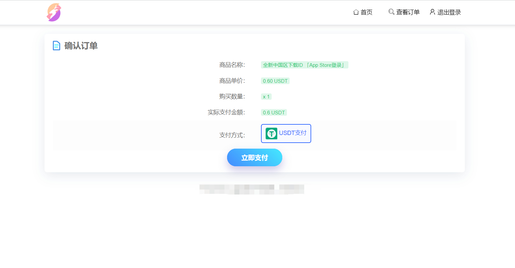Image resolution: width=515 pixels, height=268 pixels.
Task: Go to 查看订单 in the top navigation
Action: [x=408, y=12]
